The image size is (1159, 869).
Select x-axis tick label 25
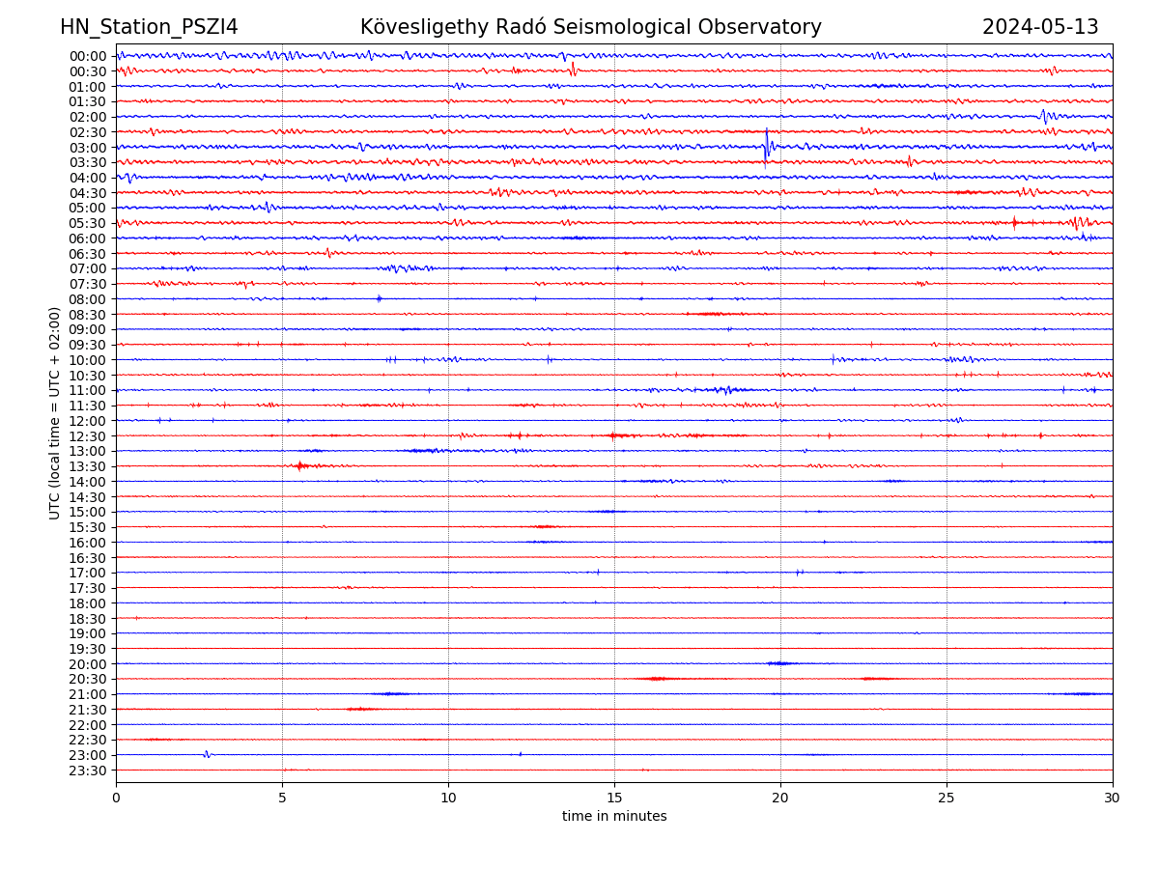coord(947,799)
